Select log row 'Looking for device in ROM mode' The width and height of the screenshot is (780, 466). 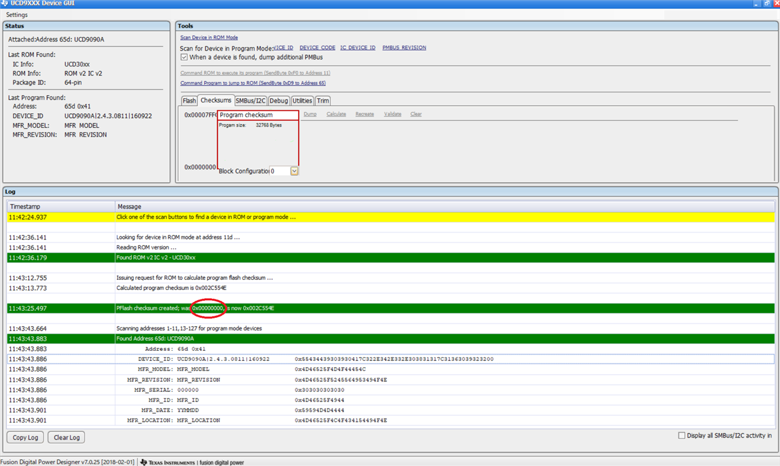pyautogui.click(x=391, y=237)
